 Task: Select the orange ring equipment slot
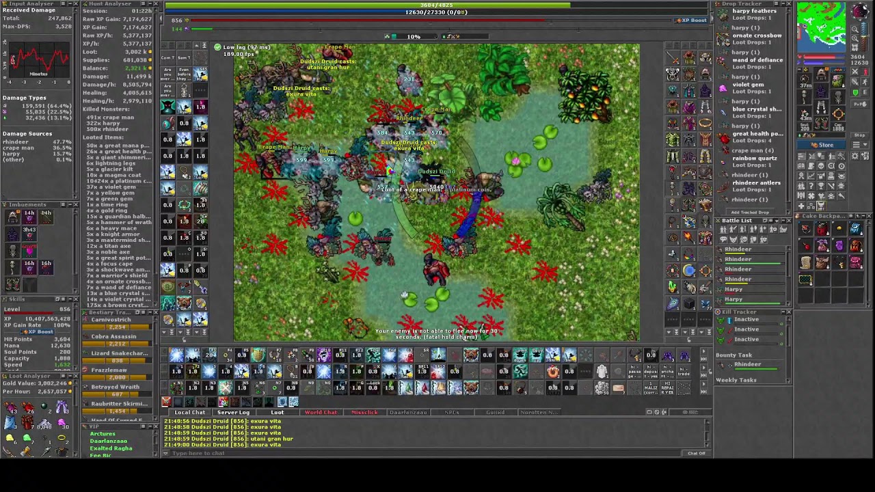(838, 113)
